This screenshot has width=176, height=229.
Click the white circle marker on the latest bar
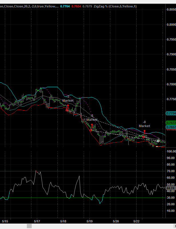(159, 141)
